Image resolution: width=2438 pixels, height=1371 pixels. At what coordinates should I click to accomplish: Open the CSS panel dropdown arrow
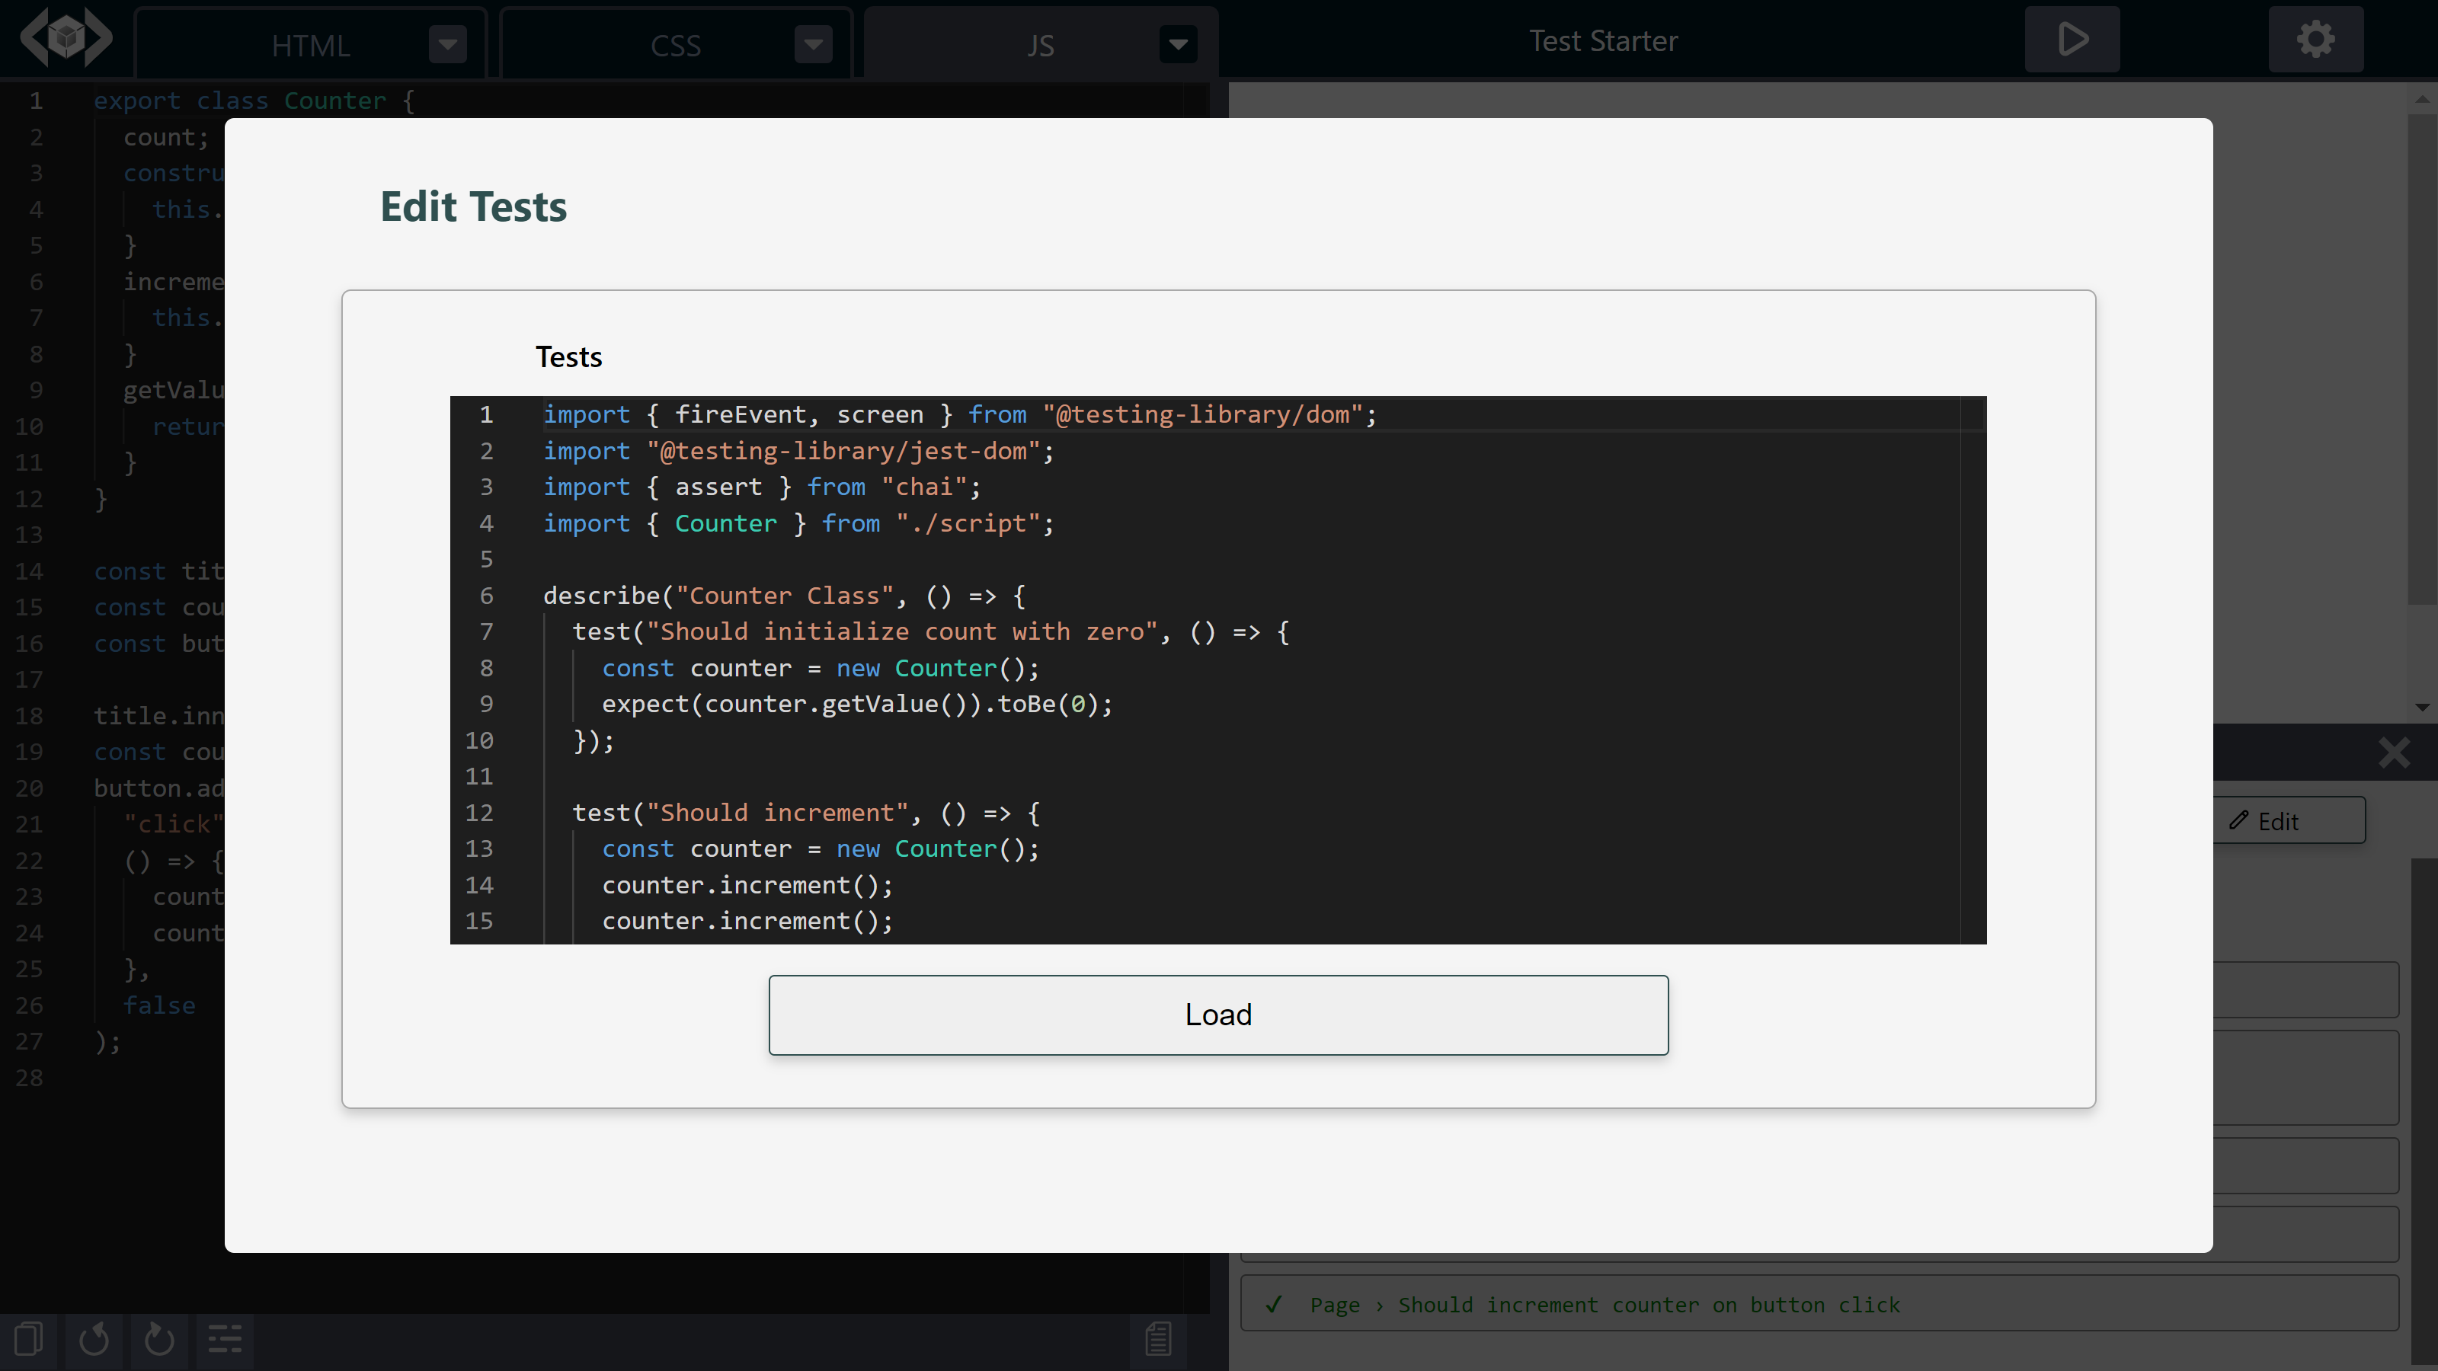pyautogui.click(x=812, y=43)
